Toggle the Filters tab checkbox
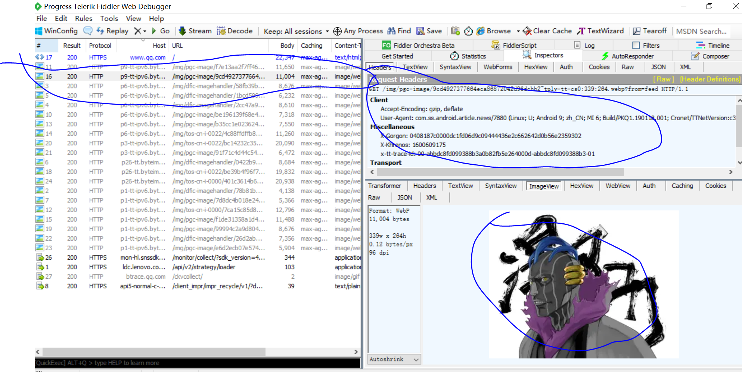The width and height of the screenshot is (742, 372). point(636,45)
